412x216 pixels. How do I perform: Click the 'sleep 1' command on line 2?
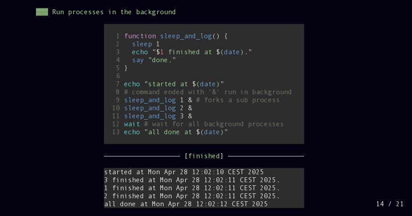coord(146,44)
